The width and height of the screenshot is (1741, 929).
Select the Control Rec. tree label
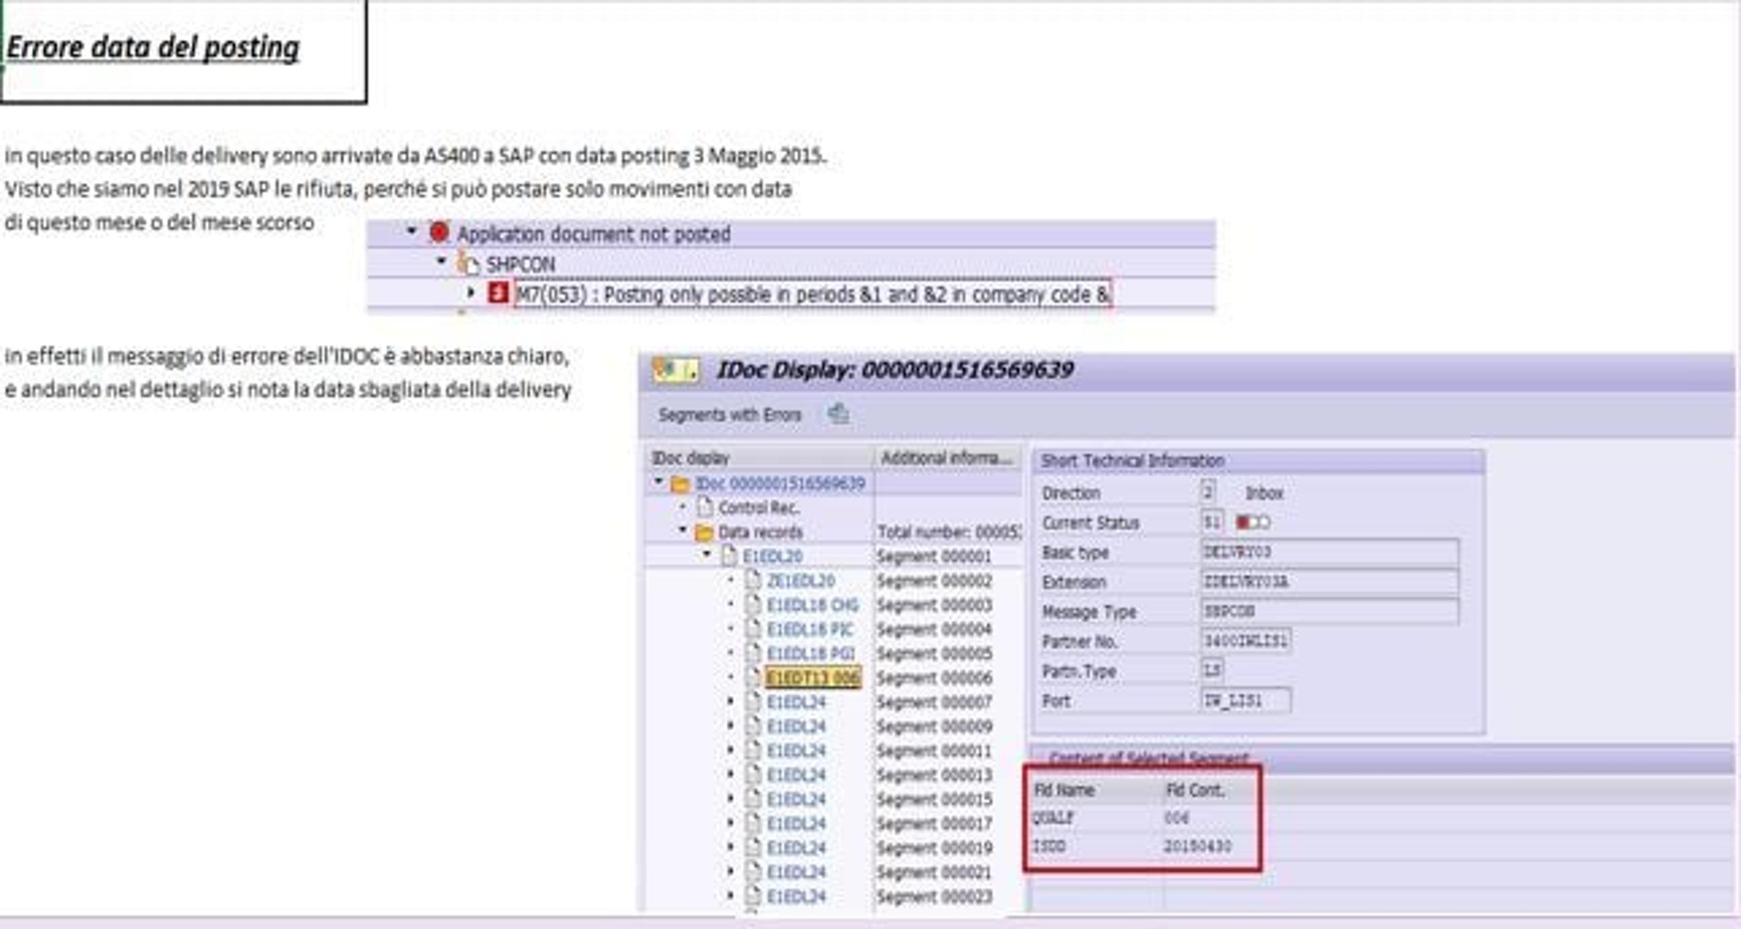[759, 507]
